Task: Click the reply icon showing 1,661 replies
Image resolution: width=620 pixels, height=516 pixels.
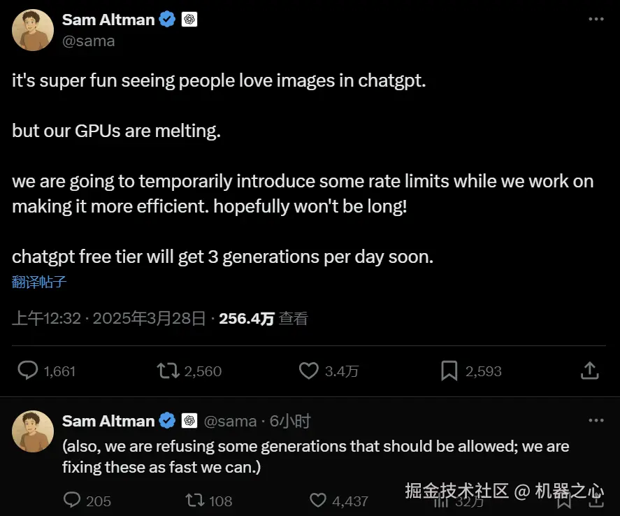Action: pyautogui.click(x=28, y=371)
